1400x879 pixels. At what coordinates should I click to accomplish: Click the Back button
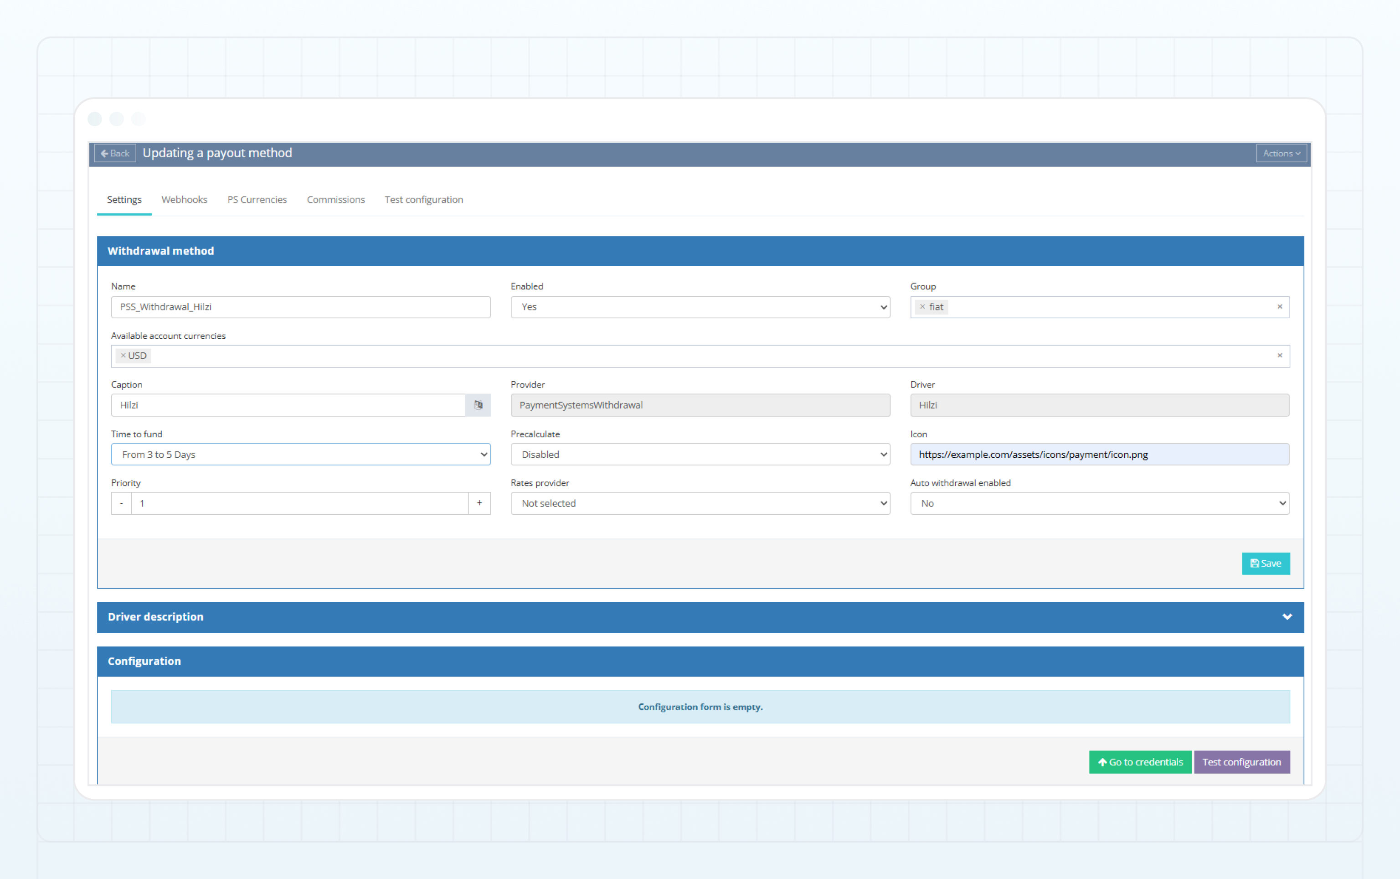pos(115,154)
